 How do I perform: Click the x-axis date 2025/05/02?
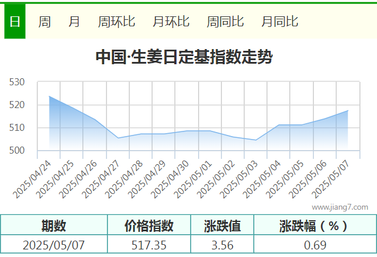pyautogui.click(x=216, y=179)
